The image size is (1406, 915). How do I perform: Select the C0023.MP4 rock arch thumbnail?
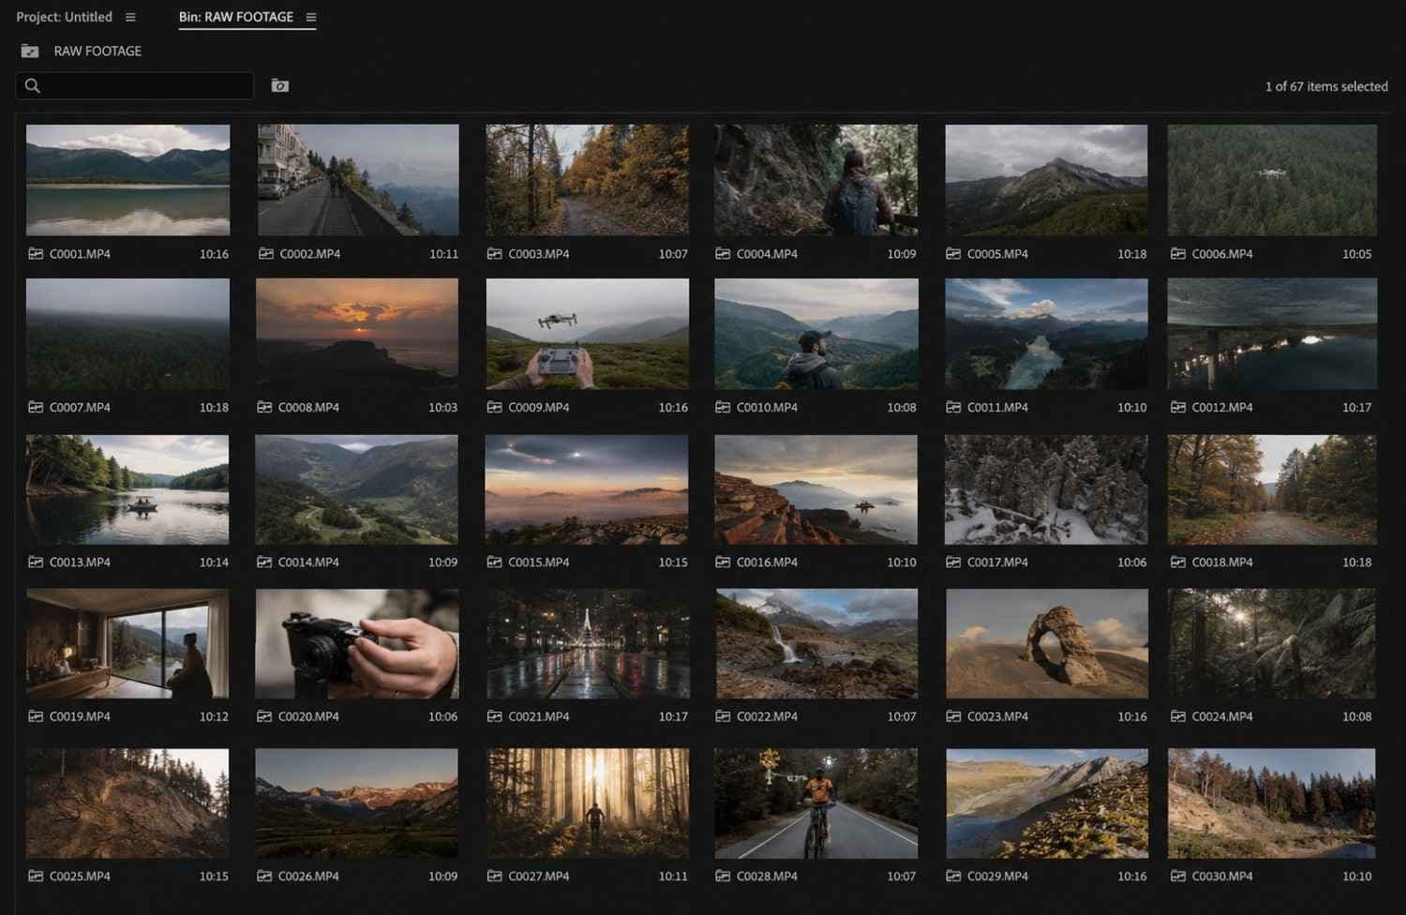pyautogui.click(x=1047, y=643)
